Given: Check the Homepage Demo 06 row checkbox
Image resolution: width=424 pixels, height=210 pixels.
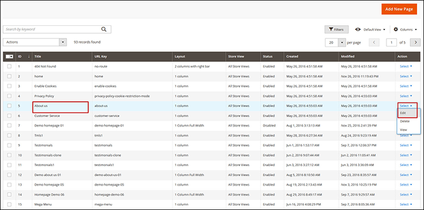Looking at the screenshot, I should click(10, 194).
